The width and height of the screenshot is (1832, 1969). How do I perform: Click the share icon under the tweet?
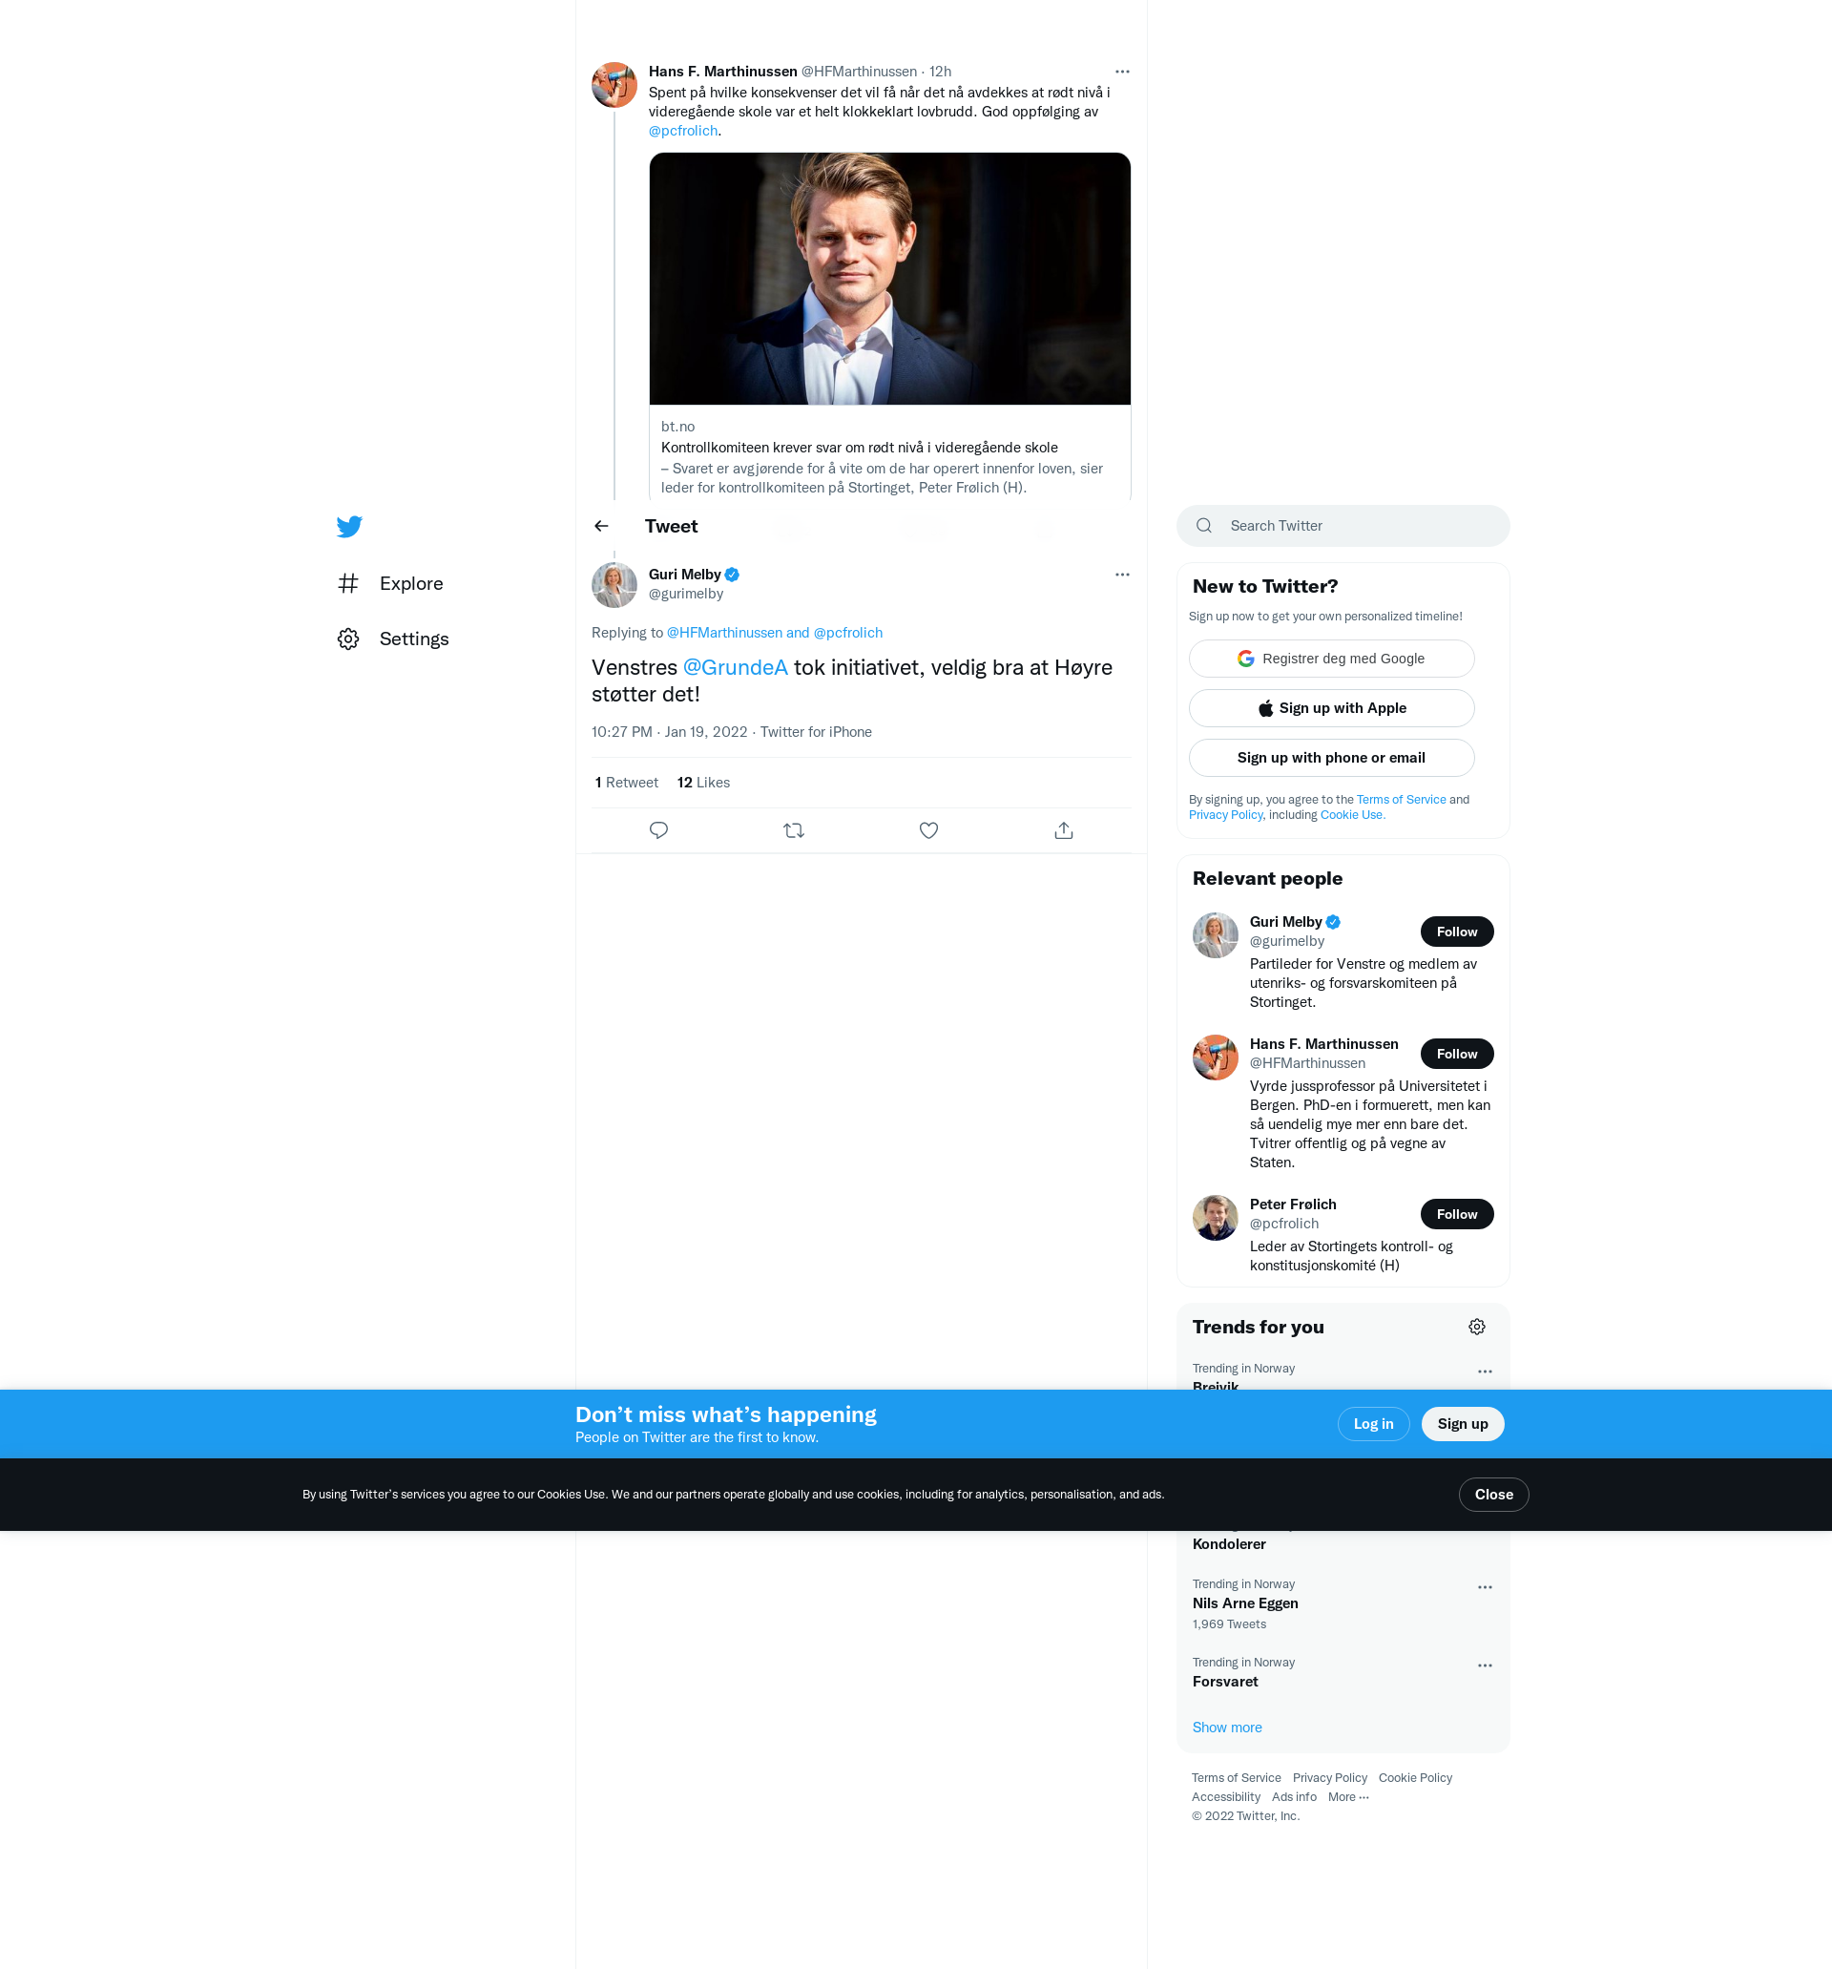(x=1064, y=830)
